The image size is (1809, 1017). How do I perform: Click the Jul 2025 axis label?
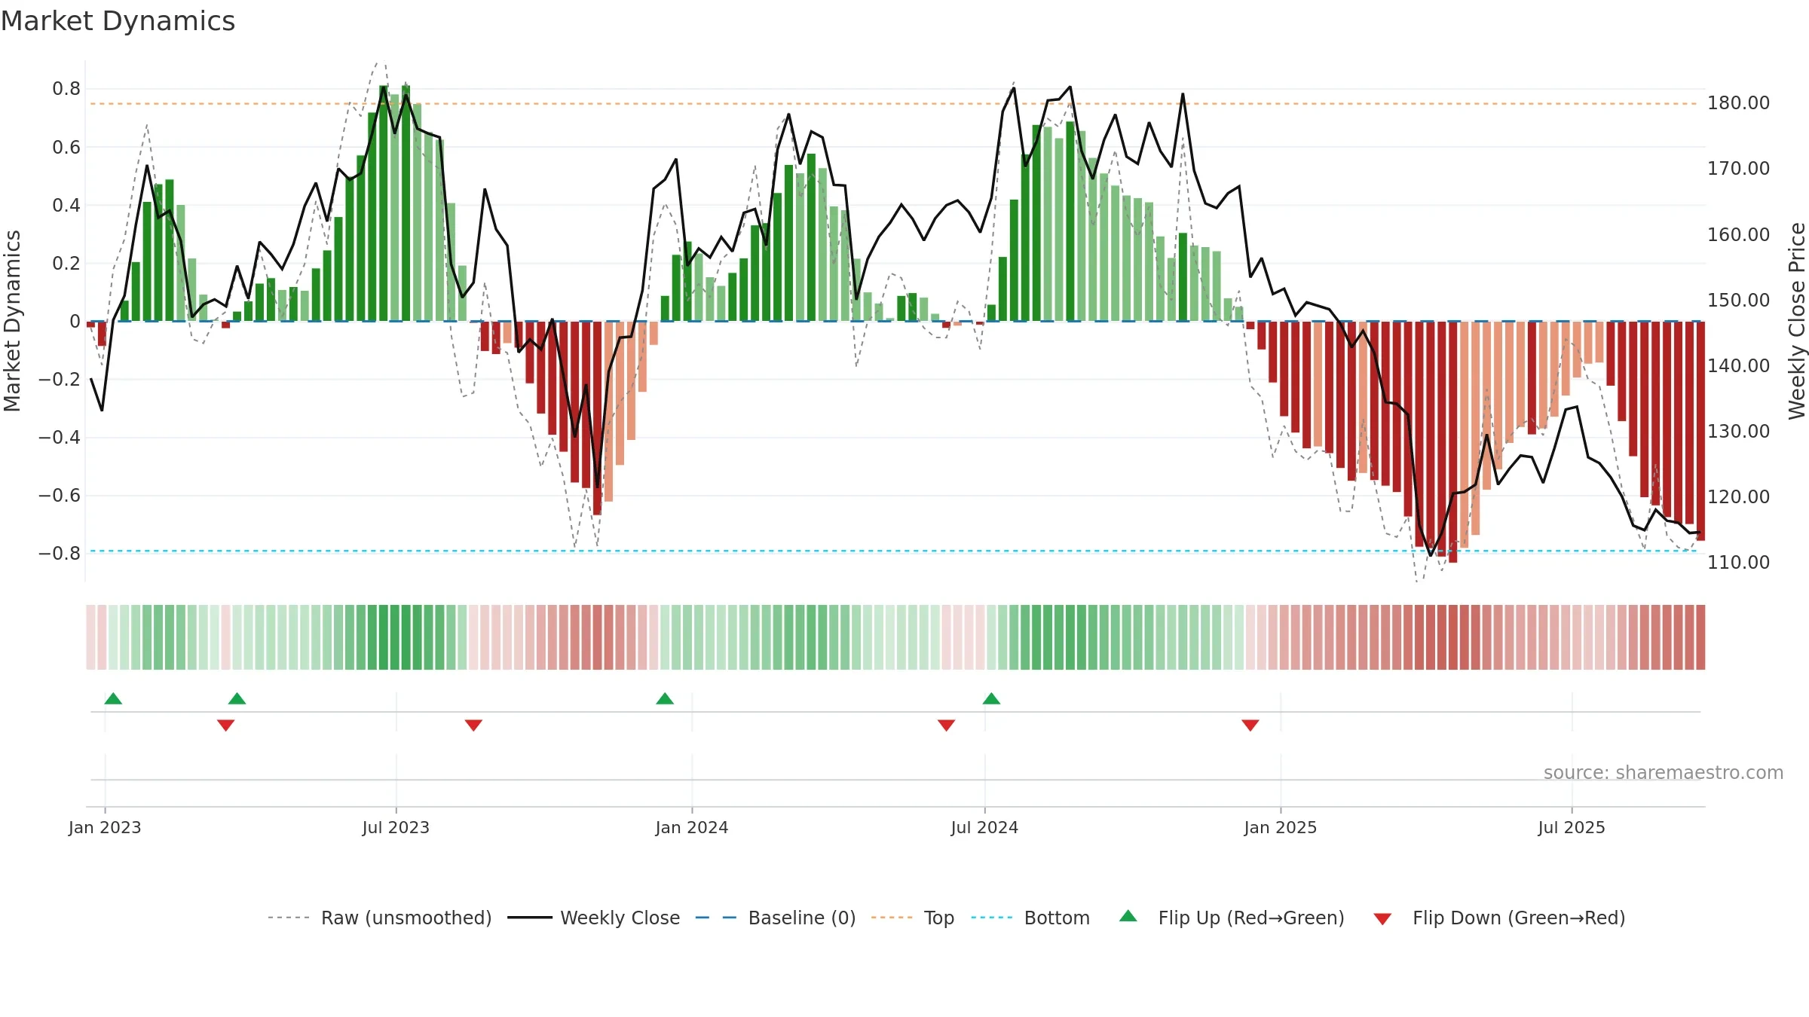[x=1572, y=827]
